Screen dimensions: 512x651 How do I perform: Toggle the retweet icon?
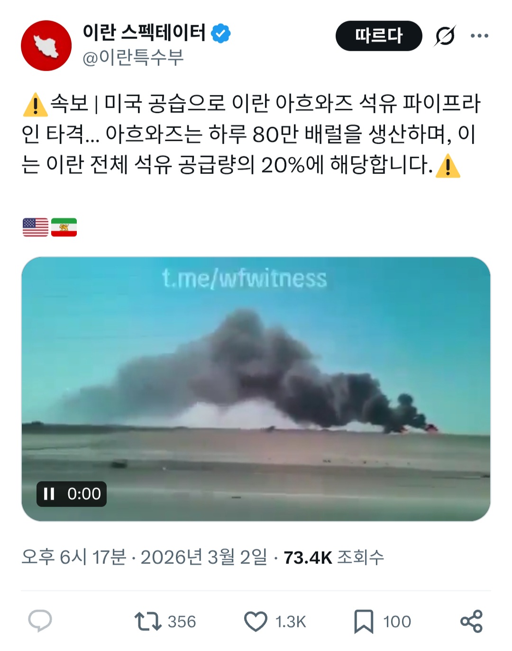point(148,621)
